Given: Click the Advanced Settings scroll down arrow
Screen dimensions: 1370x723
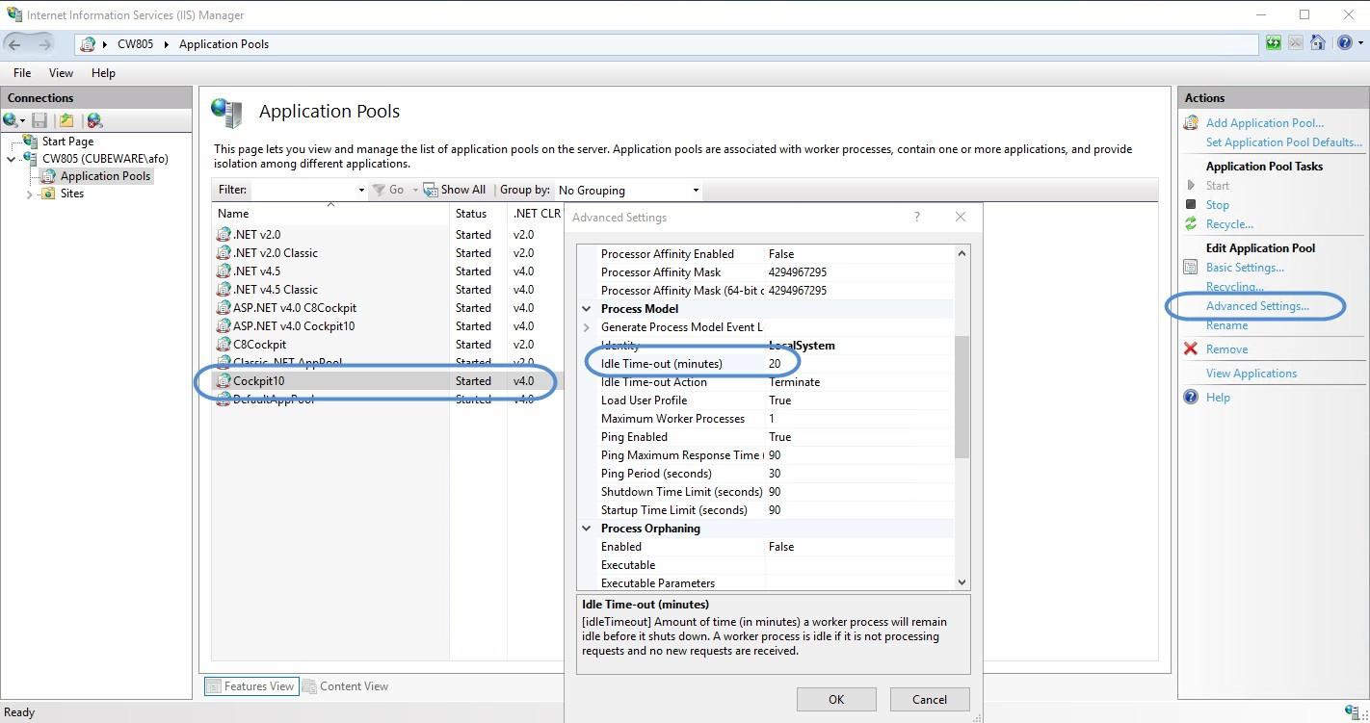Looking at the screenshot, I should 961,581.
